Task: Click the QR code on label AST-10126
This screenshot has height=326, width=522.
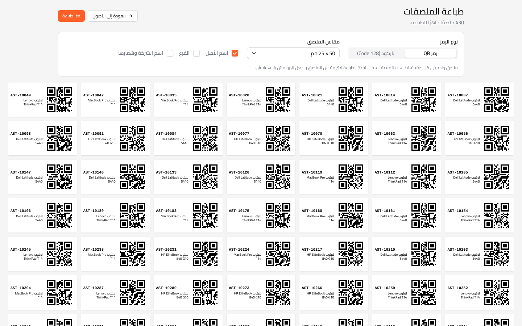Action: 278,177
